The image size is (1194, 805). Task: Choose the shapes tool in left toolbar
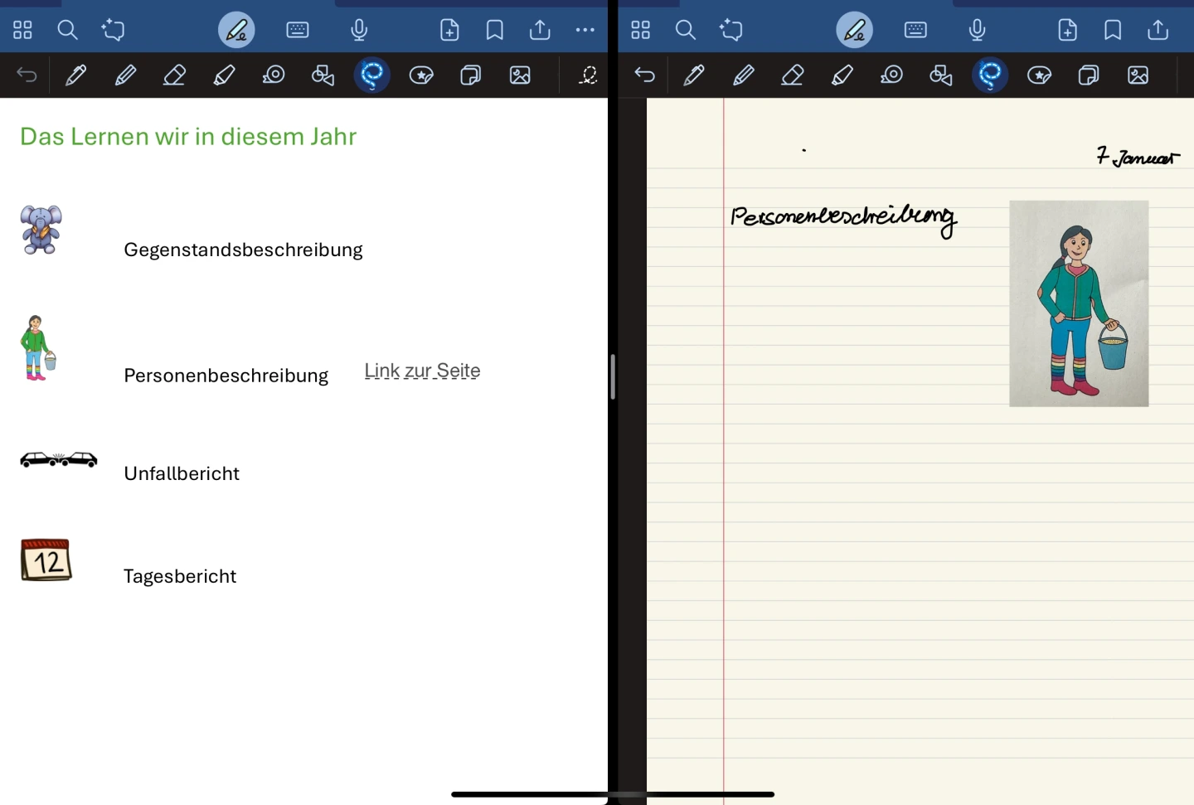tap(323, 75)
